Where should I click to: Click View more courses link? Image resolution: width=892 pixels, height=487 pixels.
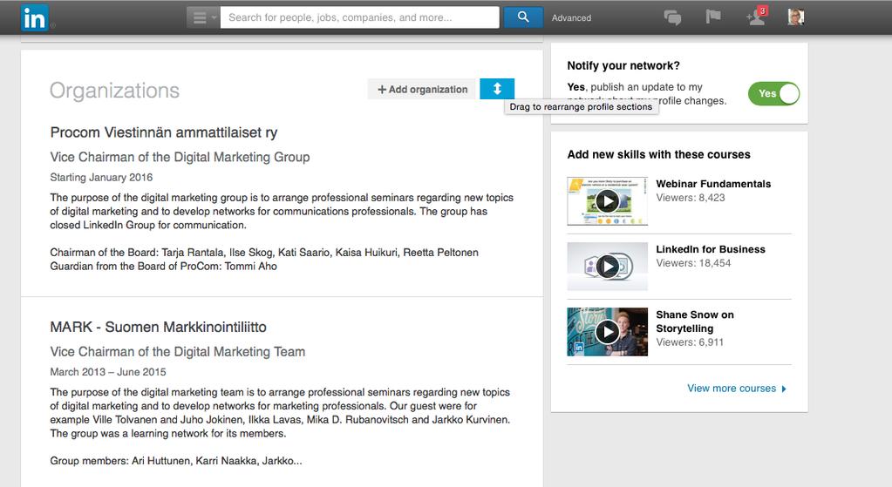click(731, 389)
